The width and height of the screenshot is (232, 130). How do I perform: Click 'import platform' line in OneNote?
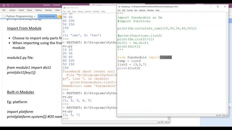(x=20, y=112)
